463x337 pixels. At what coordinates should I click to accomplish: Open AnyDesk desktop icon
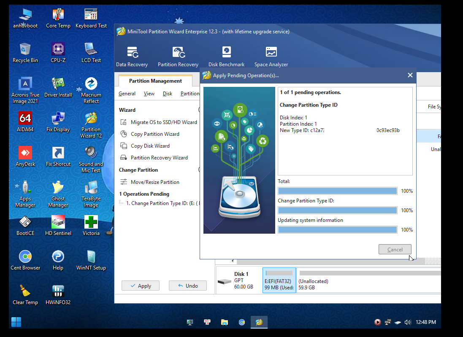point(25,156)
